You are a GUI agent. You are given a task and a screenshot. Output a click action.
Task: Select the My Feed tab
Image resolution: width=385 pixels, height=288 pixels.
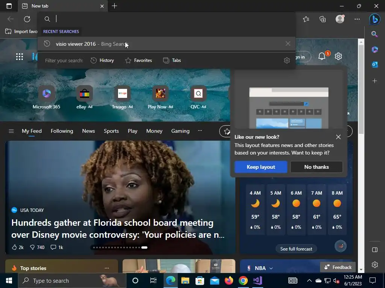32,131
